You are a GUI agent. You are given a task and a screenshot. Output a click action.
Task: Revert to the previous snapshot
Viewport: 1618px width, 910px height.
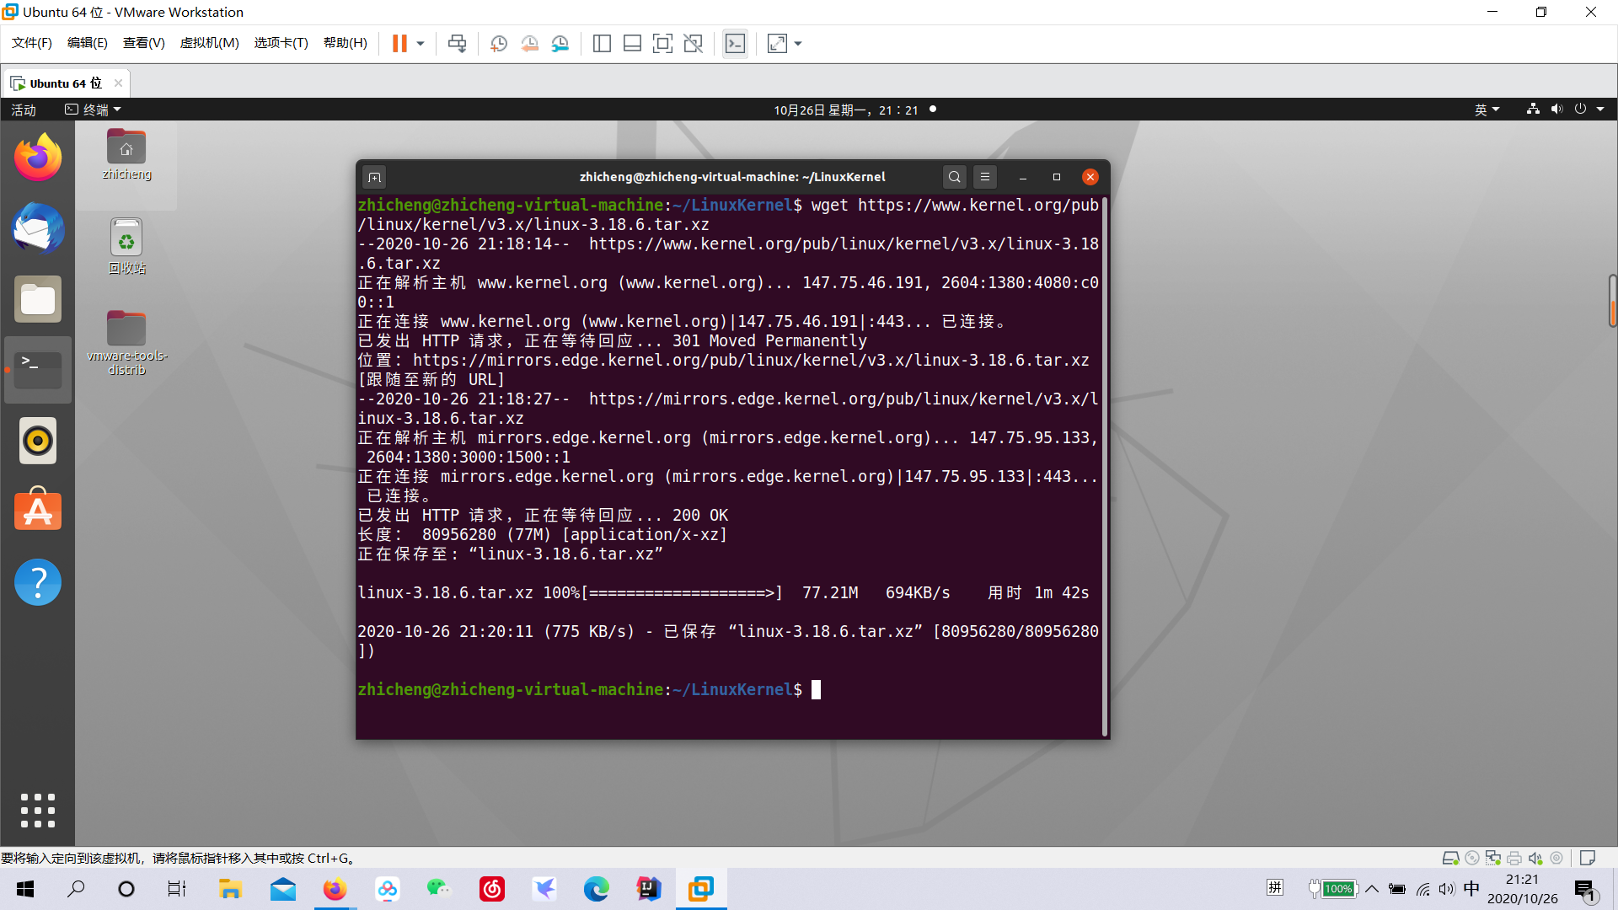[x=529, y=43]
